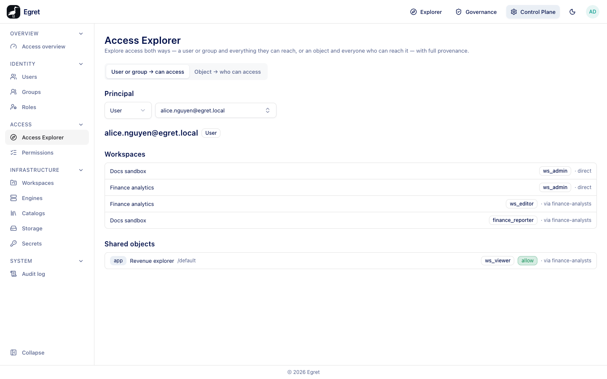Click the User badge beside alice.nguyen heading
The width and height of the screenshot is (607, 379).
coord(211,133)
